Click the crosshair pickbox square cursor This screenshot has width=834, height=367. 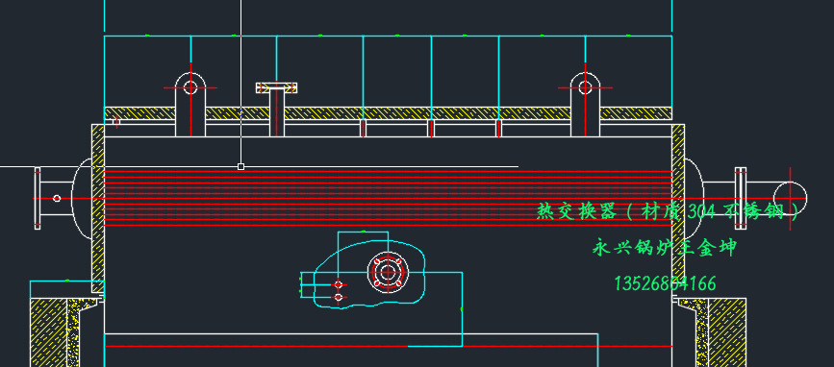(240, 167)
